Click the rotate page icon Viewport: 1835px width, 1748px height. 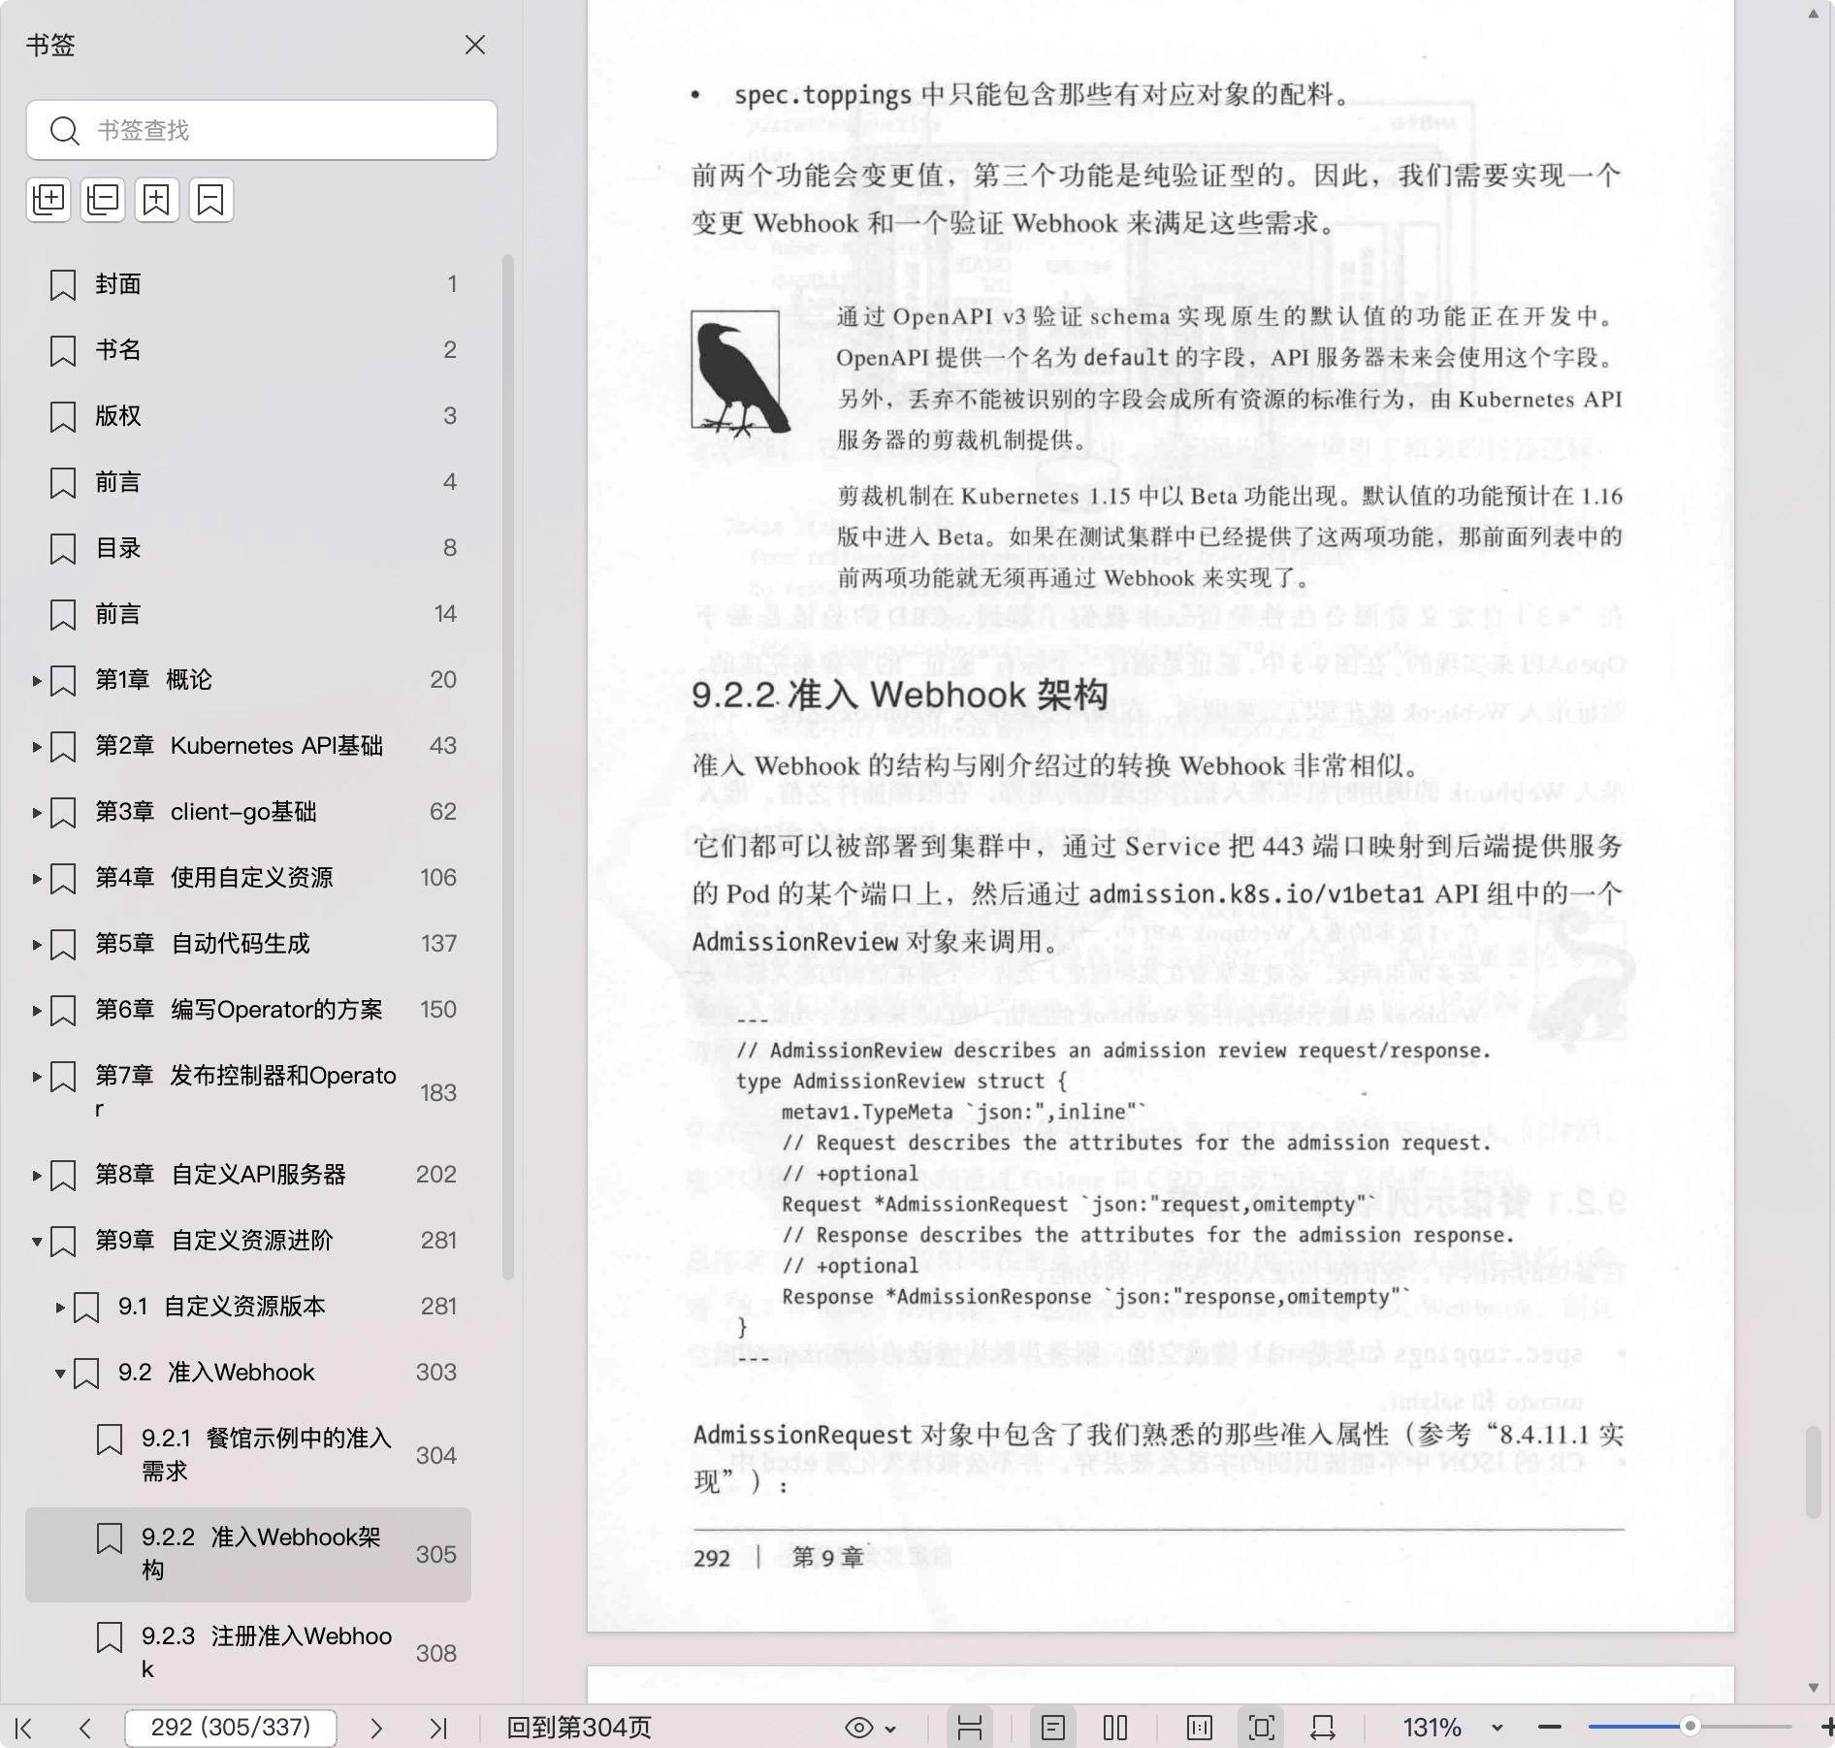click(1323, 1728)
